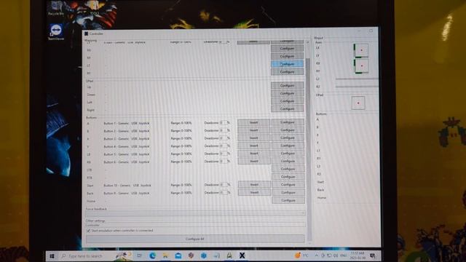Show hidden system tray icons

point(316,255)
